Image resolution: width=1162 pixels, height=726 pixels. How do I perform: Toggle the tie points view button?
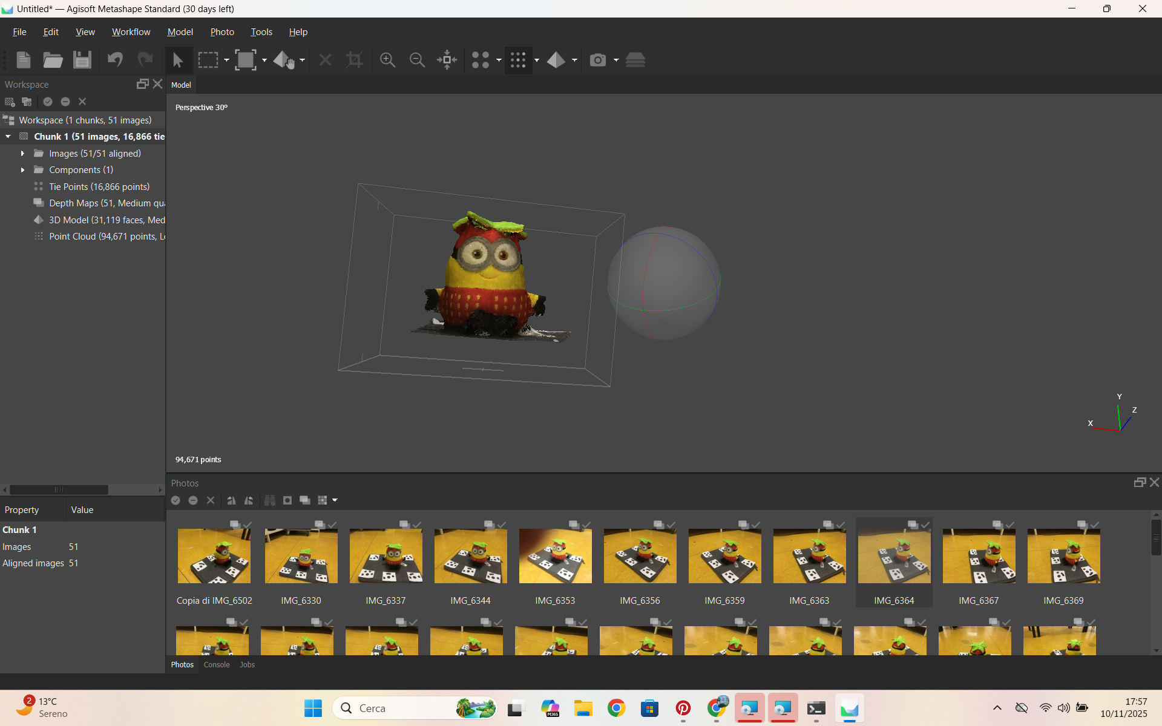[x=481, y=60]
